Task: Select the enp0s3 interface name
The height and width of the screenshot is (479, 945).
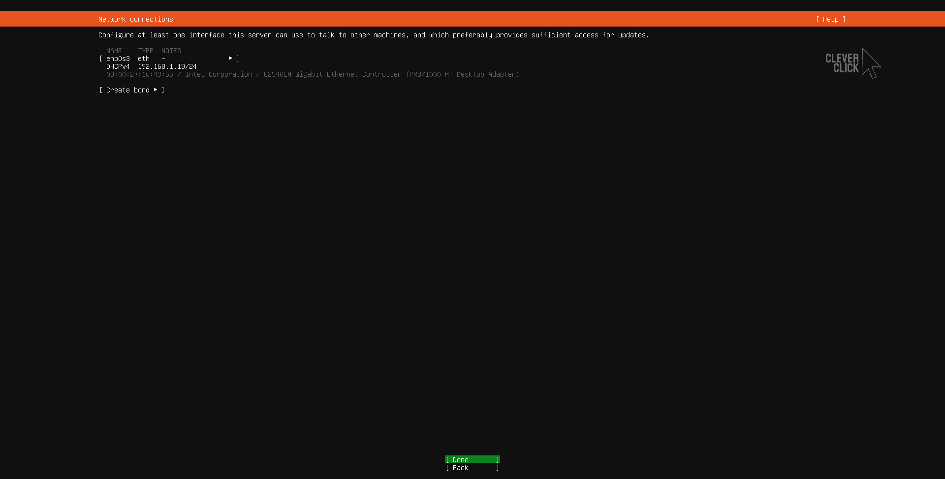Action: tap(118, 59)
